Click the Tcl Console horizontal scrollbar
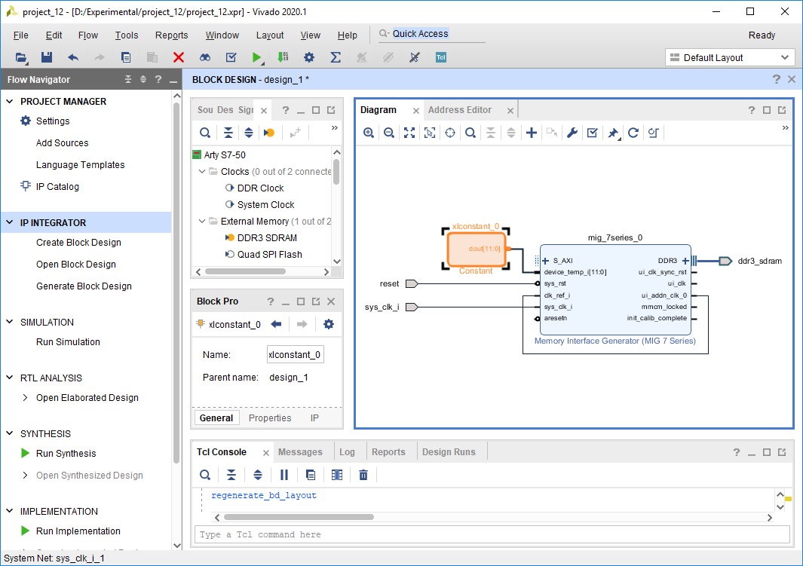Image resolution: width=803 pixels, height=566 pixels. [299, 517]
